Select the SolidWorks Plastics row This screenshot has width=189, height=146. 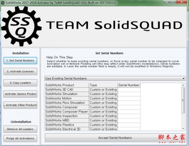click(x=92, y=125)
